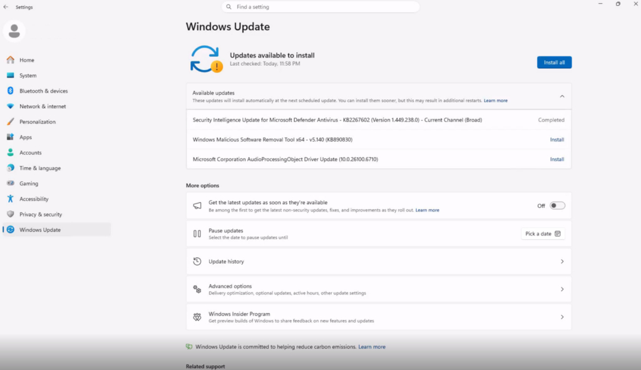Viewport: 641px width, 370px height.
Task: Click the Network & internet globe icon
Action: click(11, 106)
